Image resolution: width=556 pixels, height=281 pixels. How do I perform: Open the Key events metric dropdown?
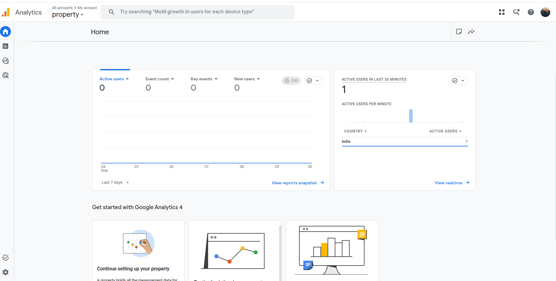tap(204, 79)
